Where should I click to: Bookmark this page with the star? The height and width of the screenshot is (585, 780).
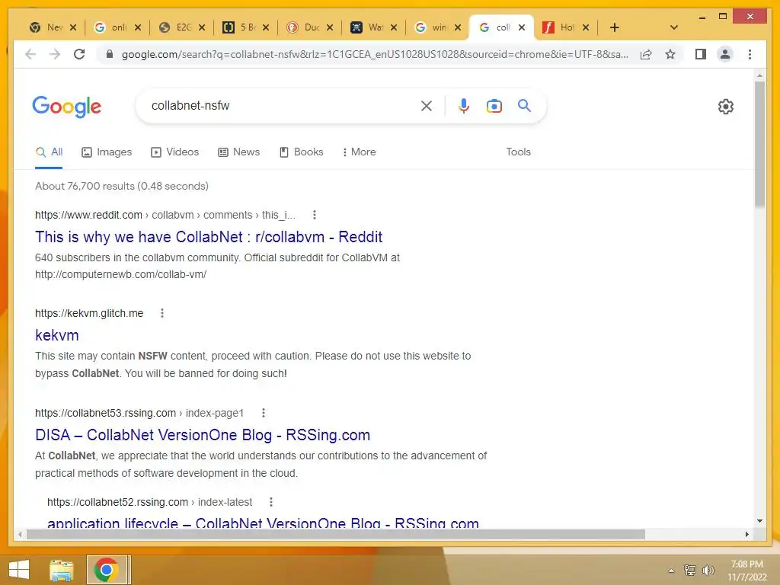click(x=670, y=54)
